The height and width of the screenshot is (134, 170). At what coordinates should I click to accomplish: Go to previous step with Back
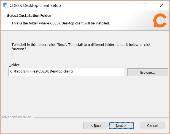point(96,125)
